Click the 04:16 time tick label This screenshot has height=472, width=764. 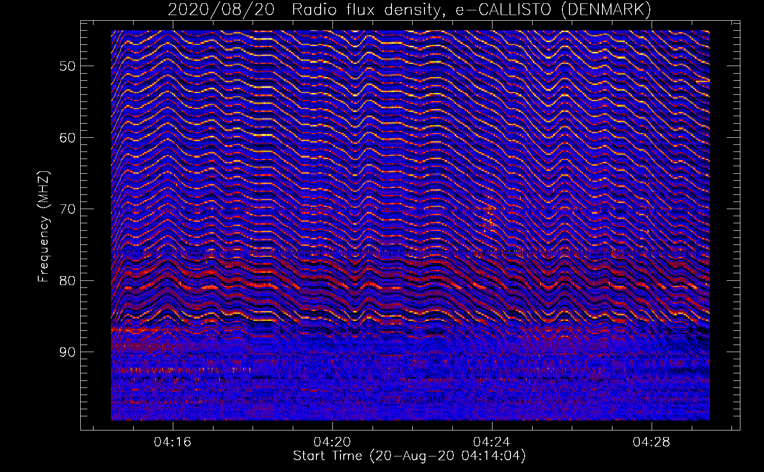173,442
